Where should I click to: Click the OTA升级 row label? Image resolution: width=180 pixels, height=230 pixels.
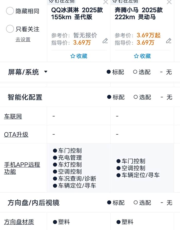click(16, 134)
